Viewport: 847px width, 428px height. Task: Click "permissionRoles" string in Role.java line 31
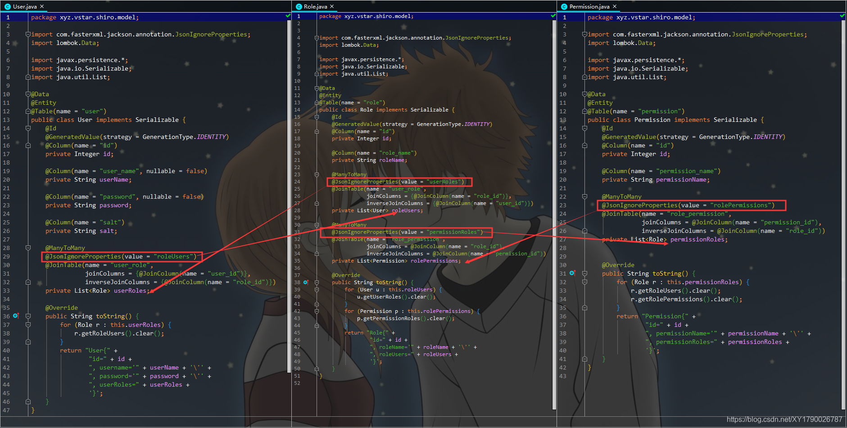[453, 232]
